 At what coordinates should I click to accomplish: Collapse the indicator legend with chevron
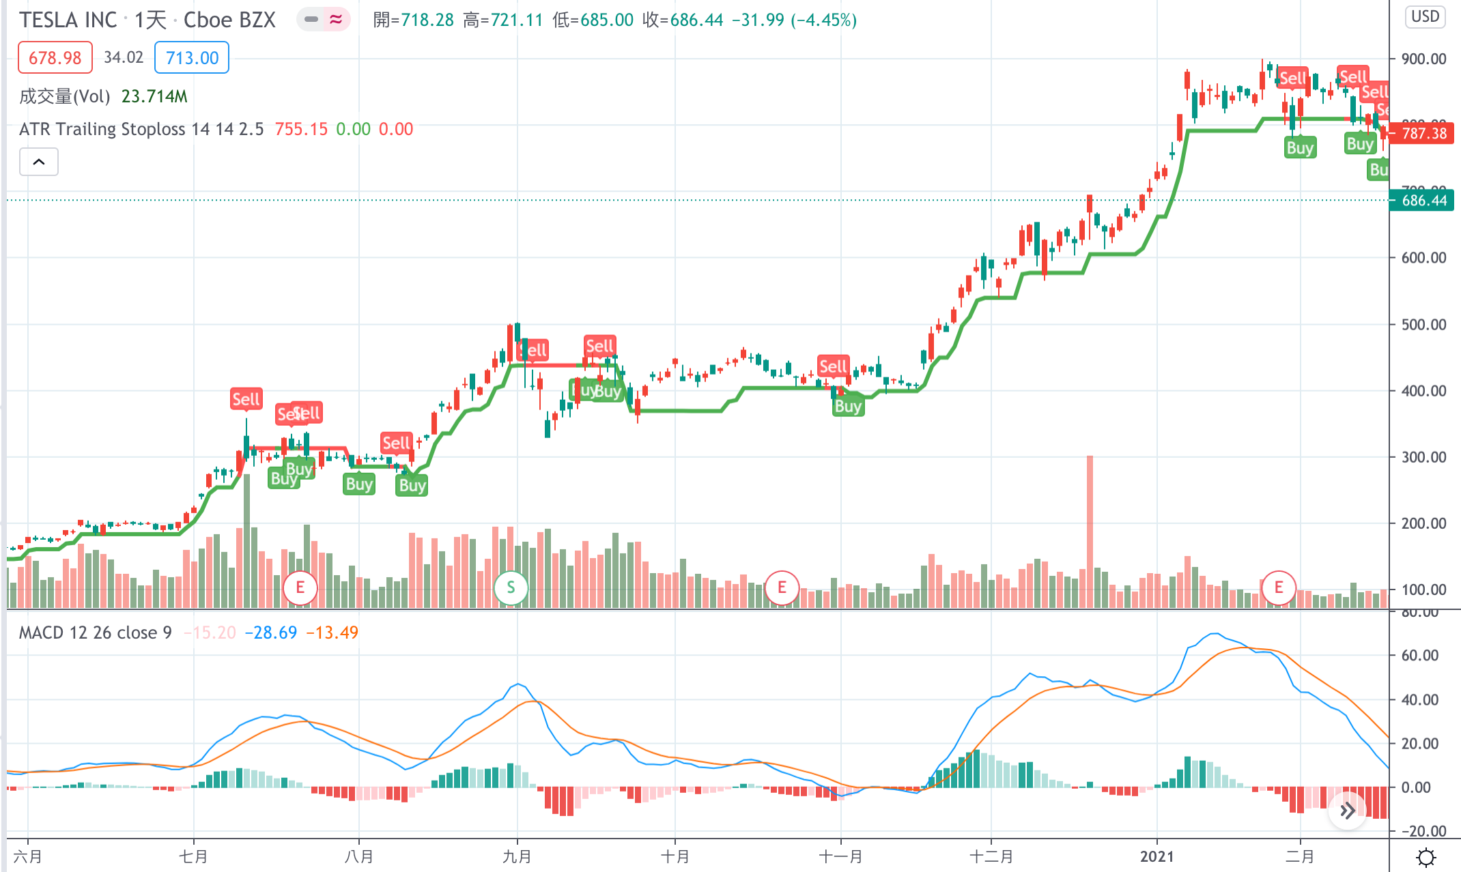tap(39, 162)
